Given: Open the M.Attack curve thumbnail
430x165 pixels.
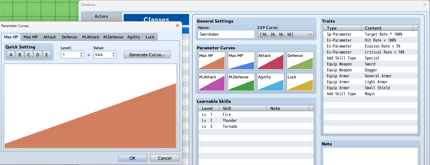Looking at the screenshot, I should 212,82.
